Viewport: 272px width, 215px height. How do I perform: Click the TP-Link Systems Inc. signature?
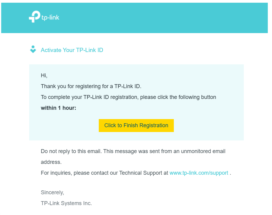coord(66,203)
